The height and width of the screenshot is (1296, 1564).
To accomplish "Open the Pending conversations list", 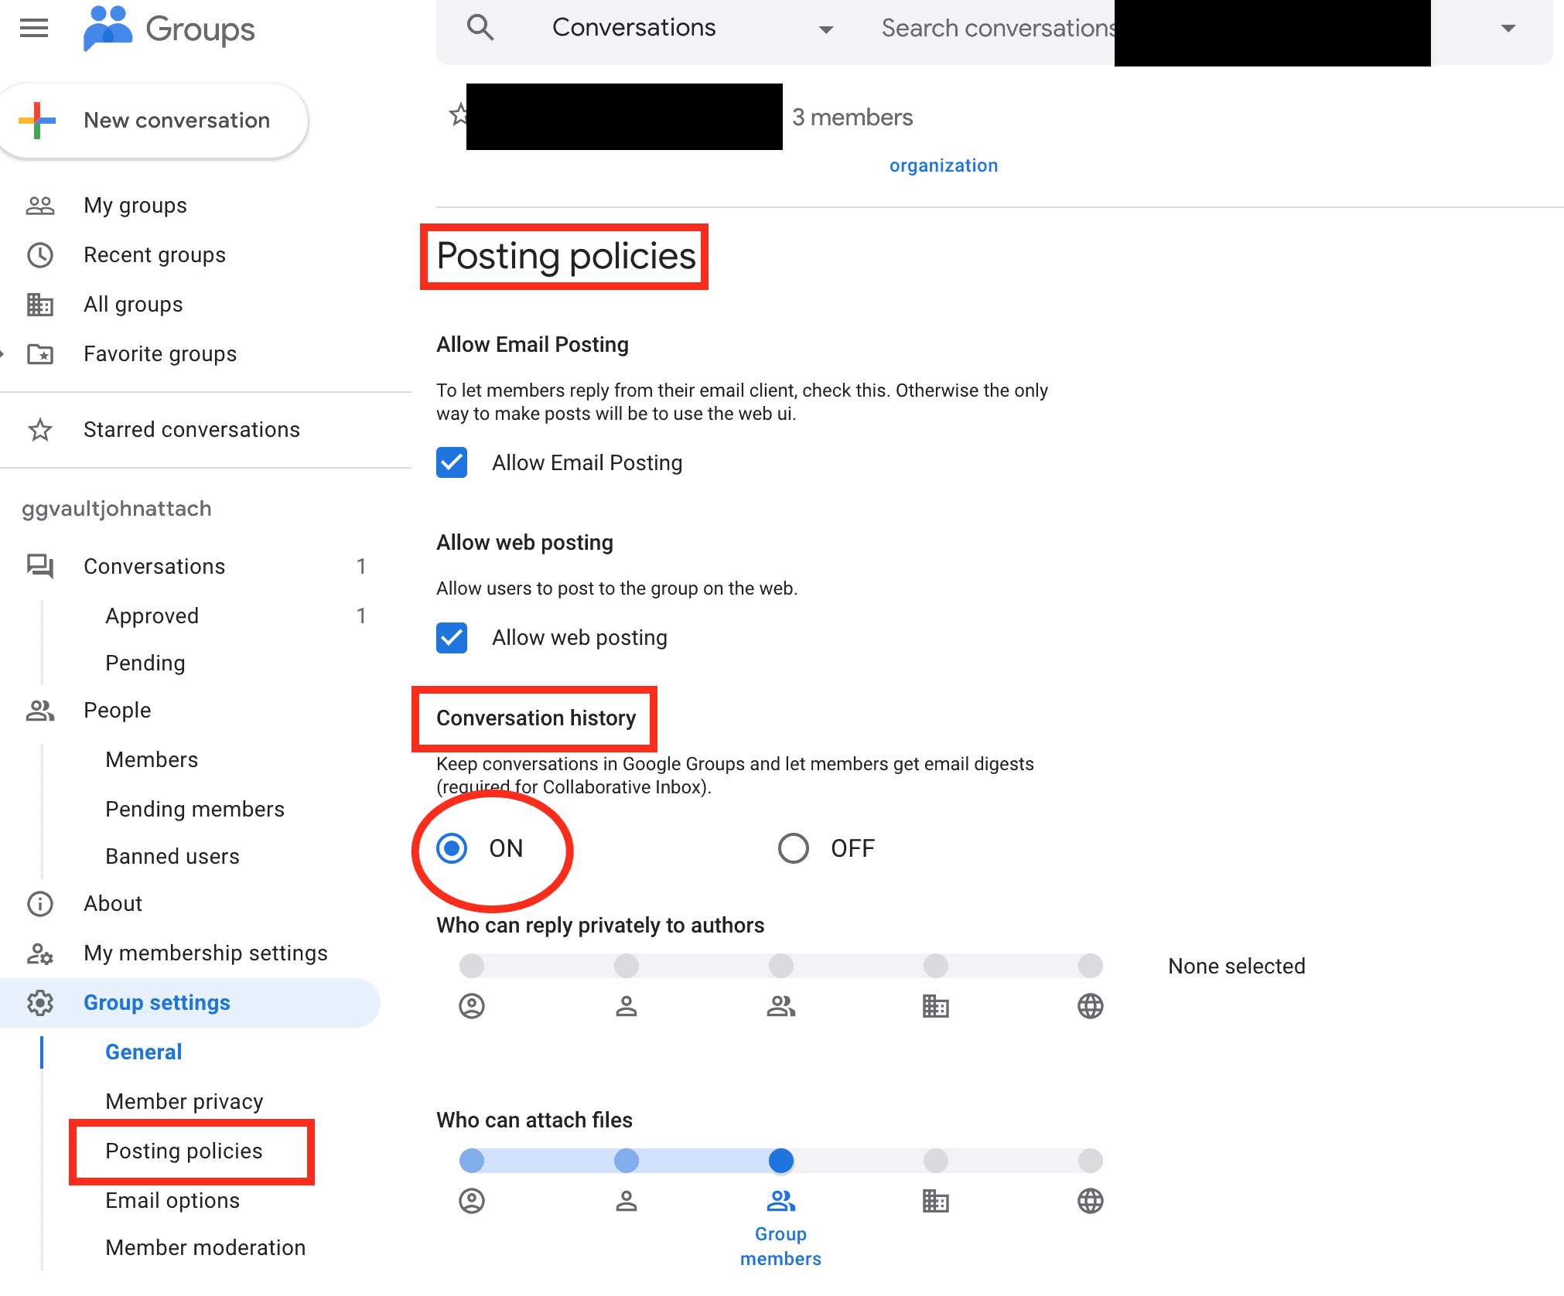I will pyautogui.click(x=145, y=663).
